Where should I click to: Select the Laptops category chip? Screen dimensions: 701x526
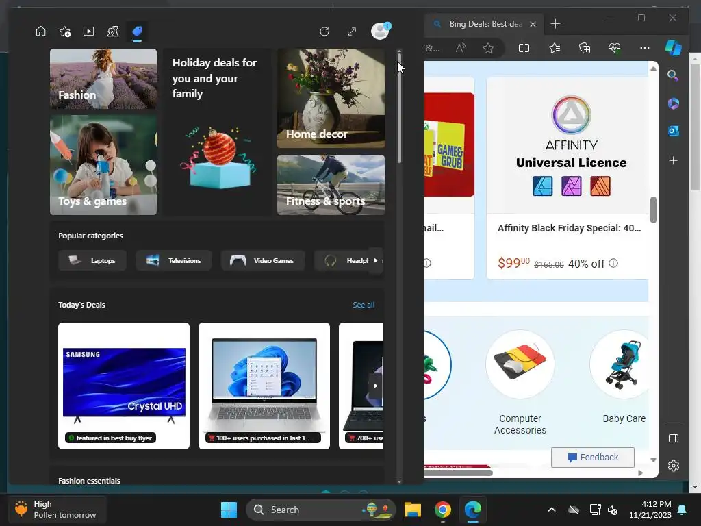click(92, 260)
